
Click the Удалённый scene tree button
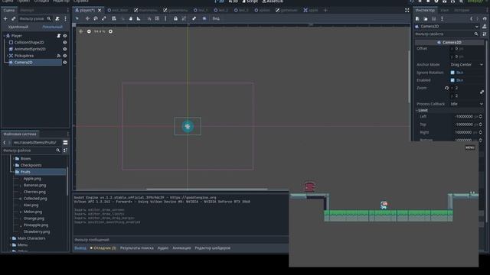click(18, 27)
